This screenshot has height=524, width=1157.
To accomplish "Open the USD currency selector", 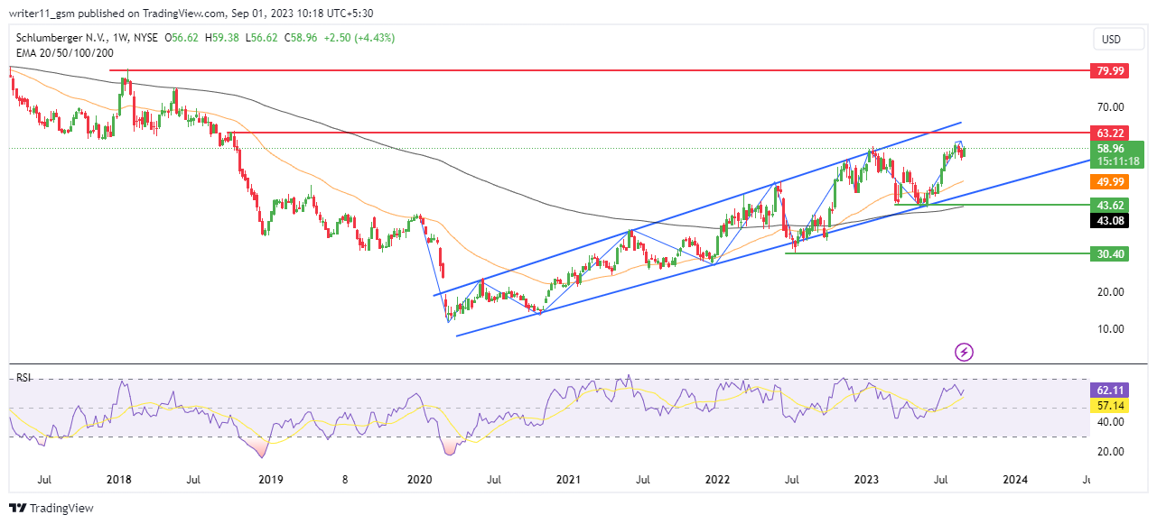I will (x=1118, y=39).
